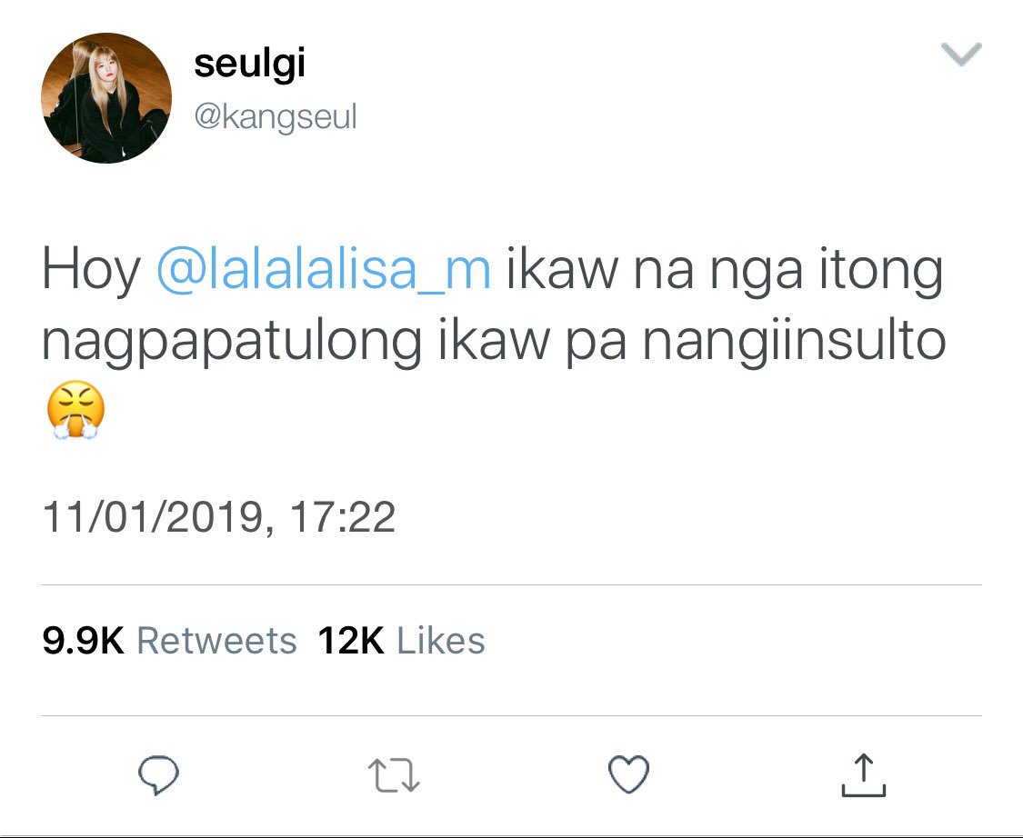Like the tweet with the heart icon
The height and width of the screenshot is (838, 1023).
click(628, 774)
